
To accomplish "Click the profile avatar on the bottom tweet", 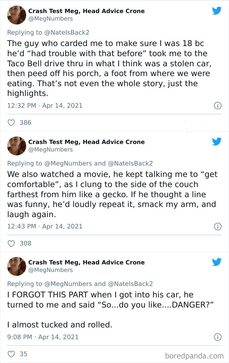I will (16, 266).
